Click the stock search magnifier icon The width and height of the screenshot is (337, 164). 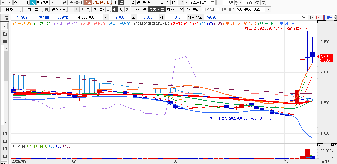click(x=58, y=2)
